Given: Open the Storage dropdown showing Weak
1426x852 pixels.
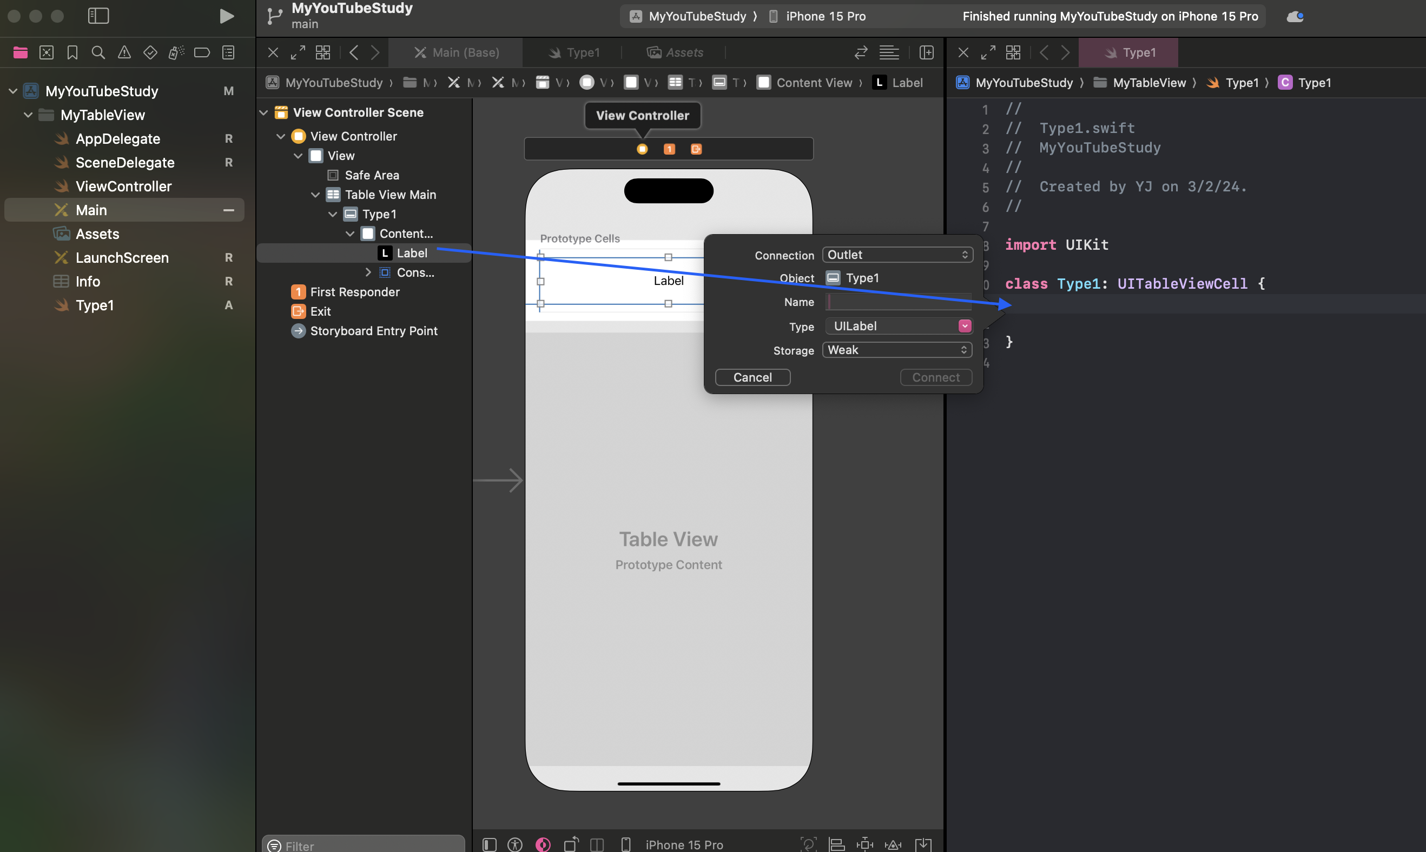Looking at the screenshot, I should [897, 350].
